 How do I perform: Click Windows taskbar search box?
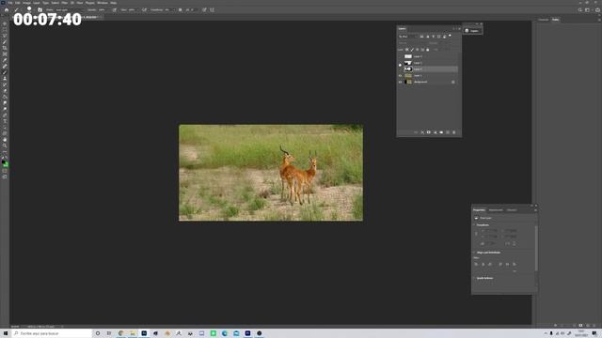(x=53, y=333)
